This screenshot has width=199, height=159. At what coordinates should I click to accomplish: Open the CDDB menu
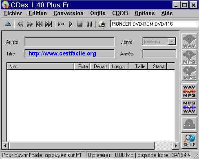(120, 13)
